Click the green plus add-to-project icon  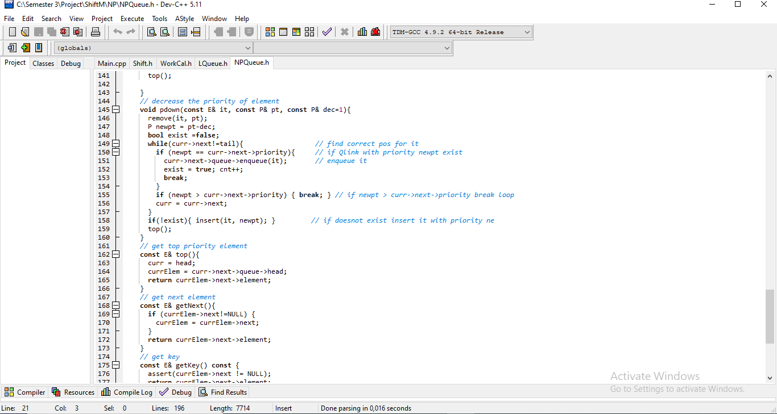point(25,48)
